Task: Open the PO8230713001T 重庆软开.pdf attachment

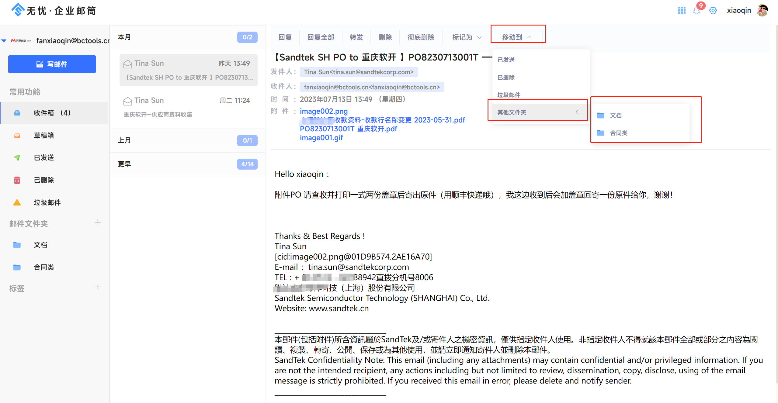Action: (348, 129)
